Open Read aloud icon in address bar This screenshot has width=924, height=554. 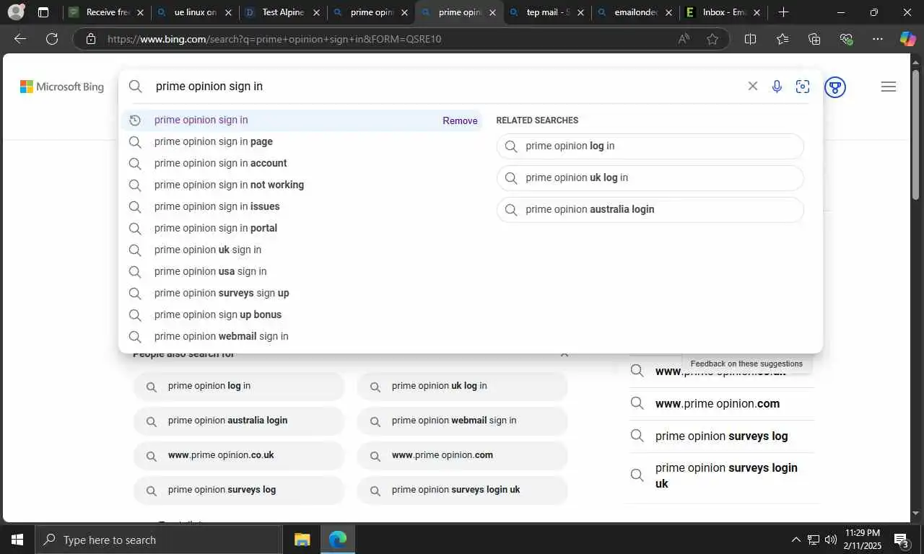(x=684, y=39)
